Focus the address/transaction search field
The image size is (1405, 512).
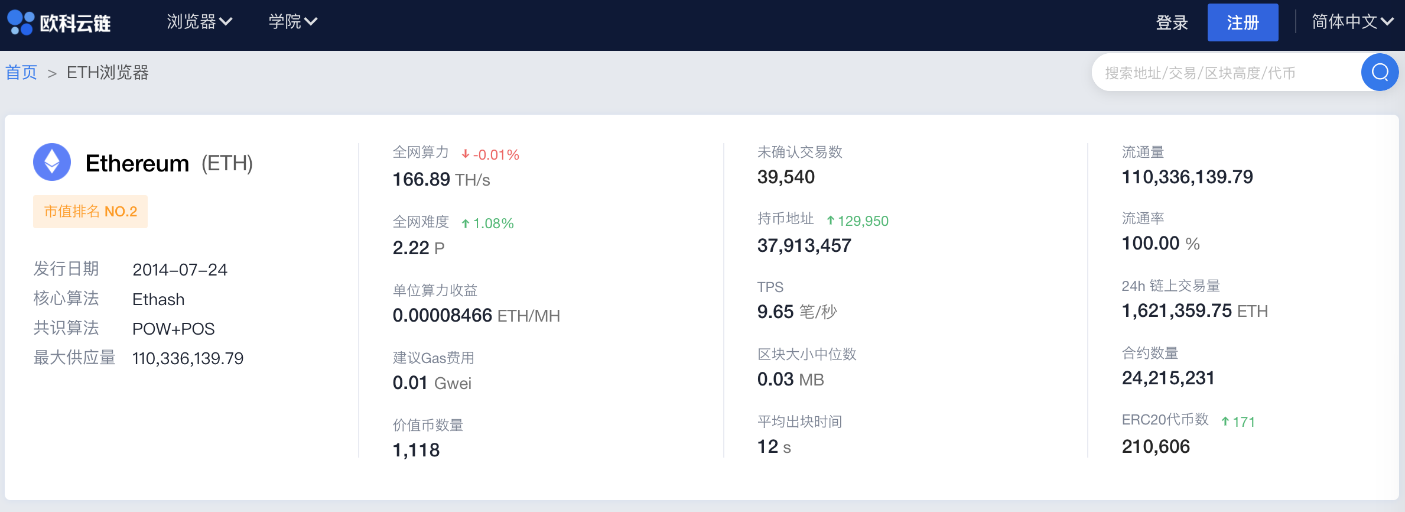[1223, 73]
